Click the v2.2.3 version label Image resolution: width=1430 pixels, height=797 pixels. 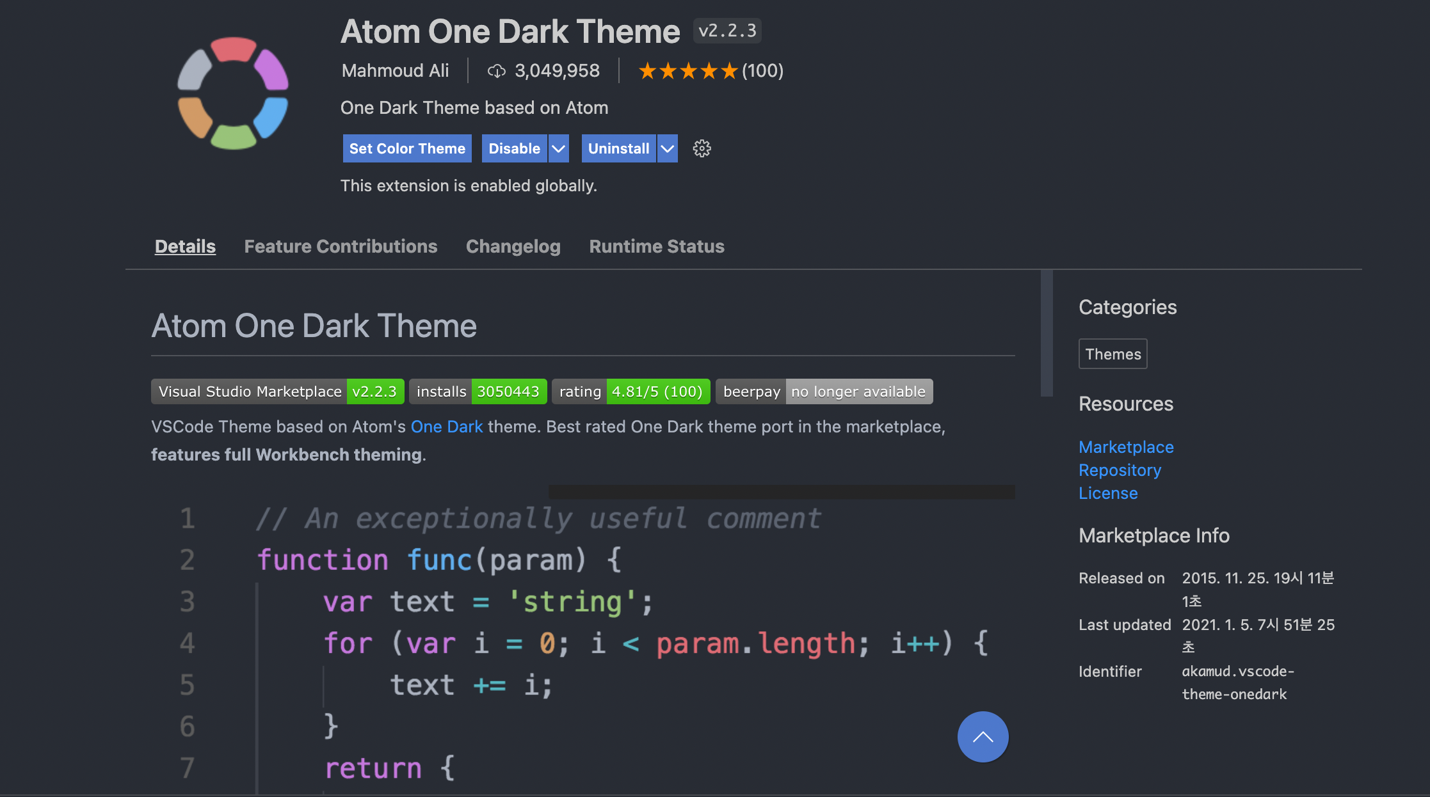pyautogui.click(x=727, y=31)
